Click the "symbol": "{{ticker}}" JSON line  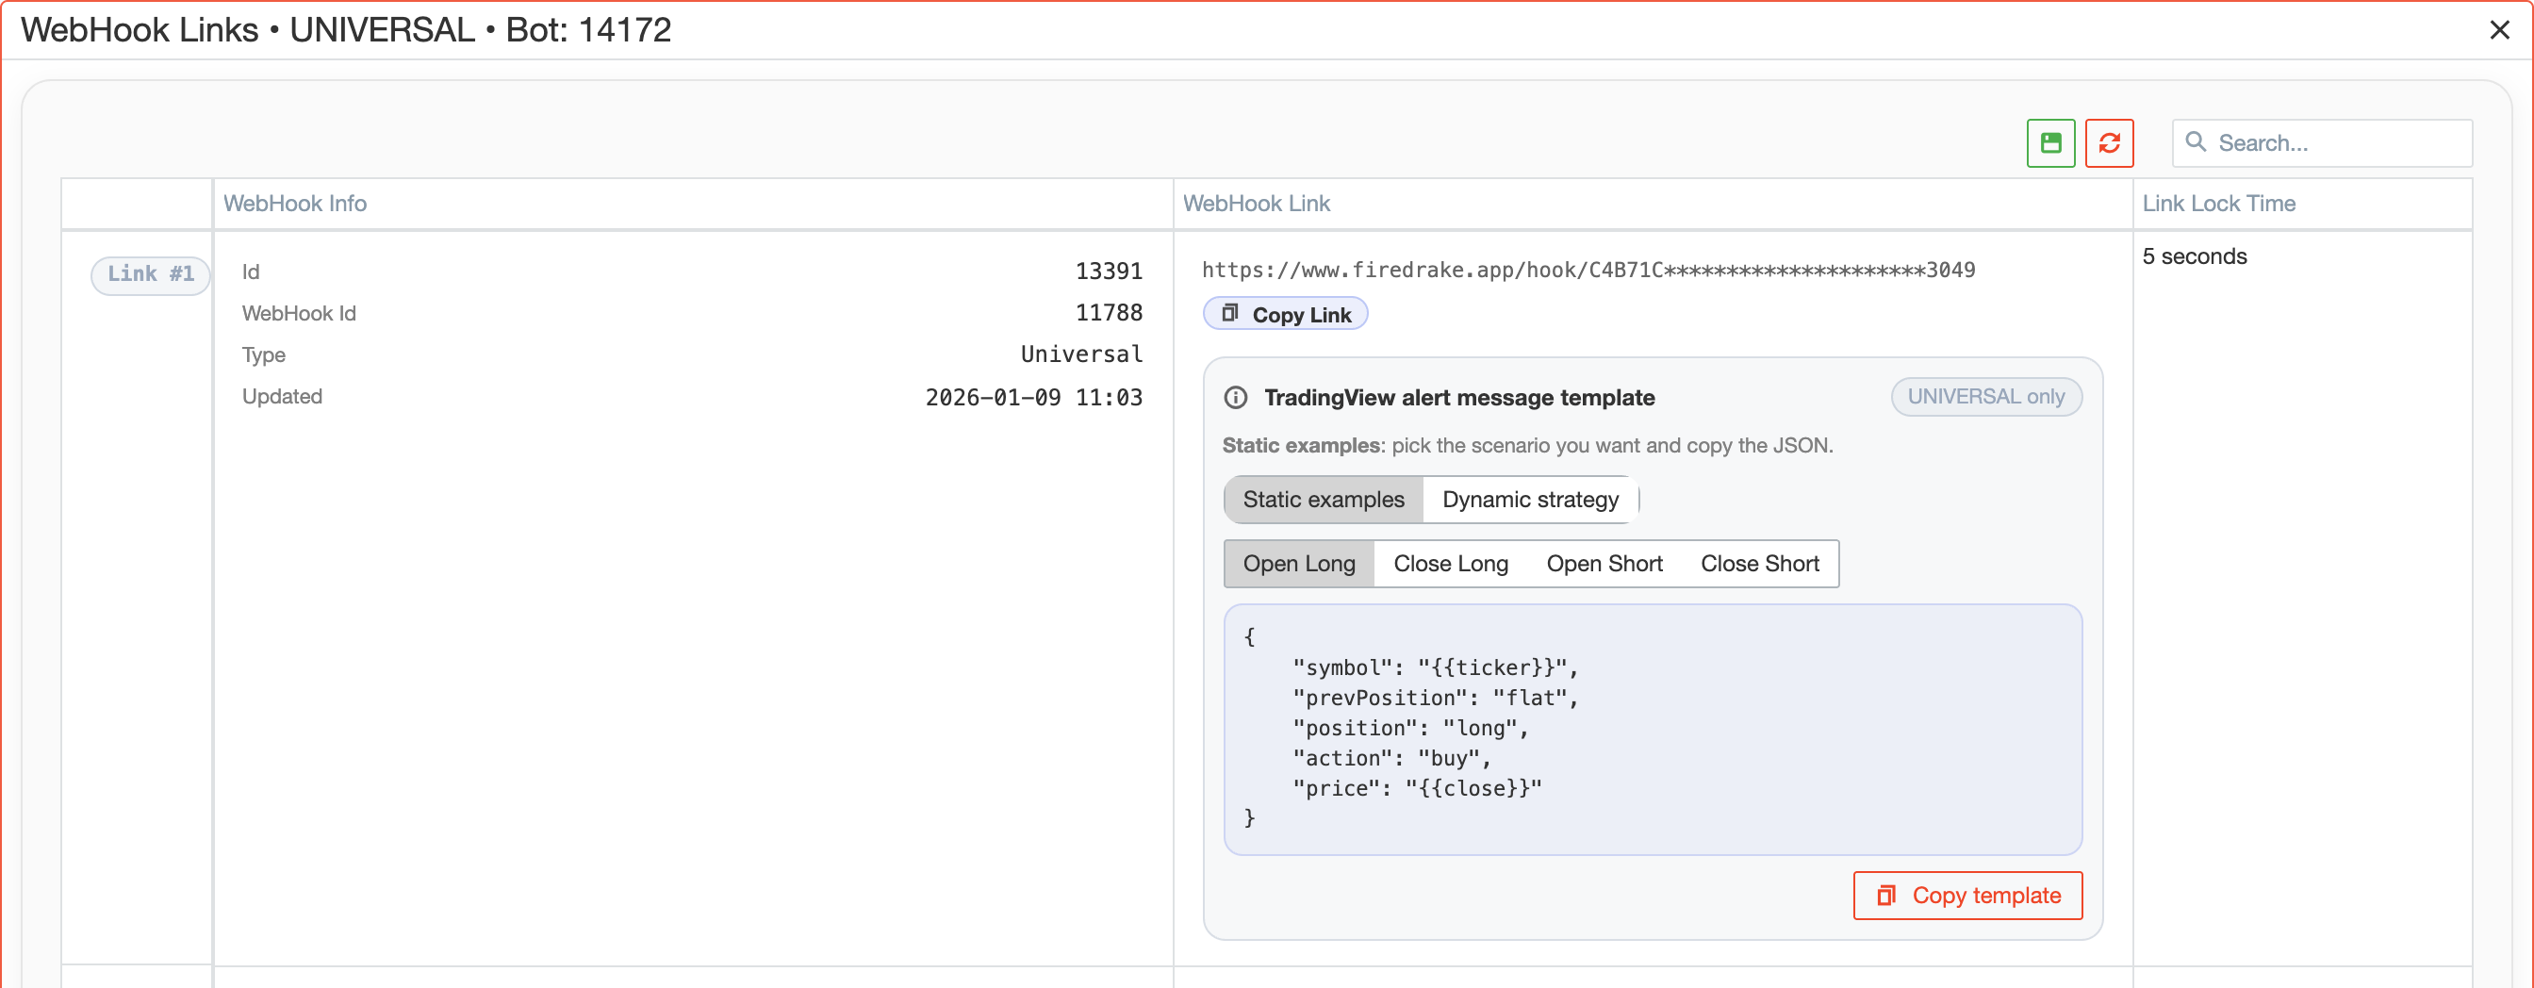1434,668
